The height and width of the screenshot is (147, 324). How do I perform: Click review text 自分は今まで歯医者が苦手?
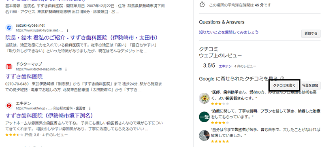[266, 133]
